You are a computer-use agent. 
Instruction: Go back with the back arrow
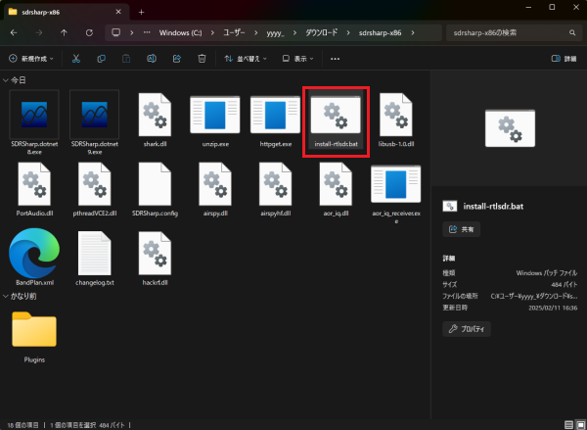tap(14, 33)
